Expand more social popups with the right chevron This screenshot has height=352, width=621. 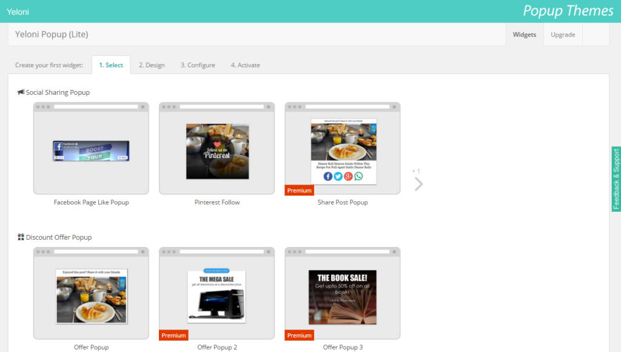(418, 184)
